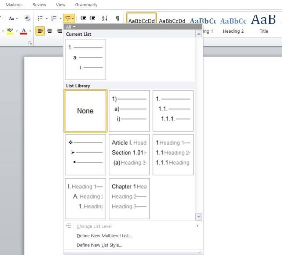Switch to the Grammarly tab

point(86,5)
